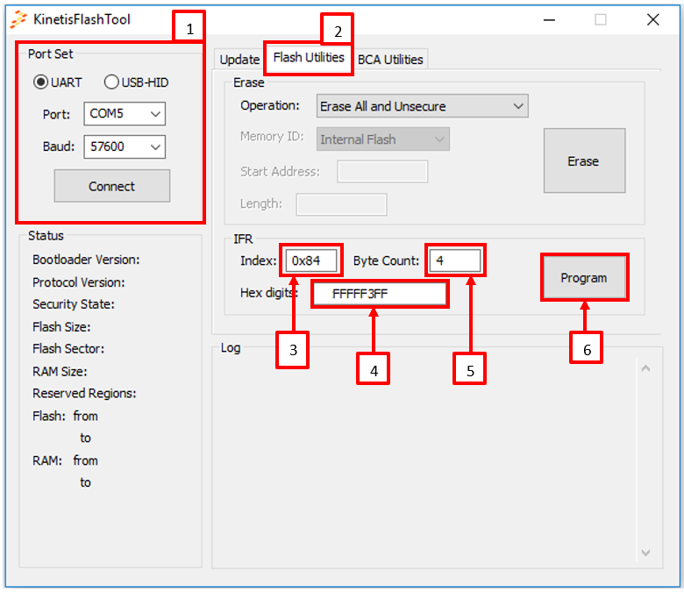This screenshot has height=592, width=684.
Task: Open the Port dropdown showing COM5
Action: [125, 114]
